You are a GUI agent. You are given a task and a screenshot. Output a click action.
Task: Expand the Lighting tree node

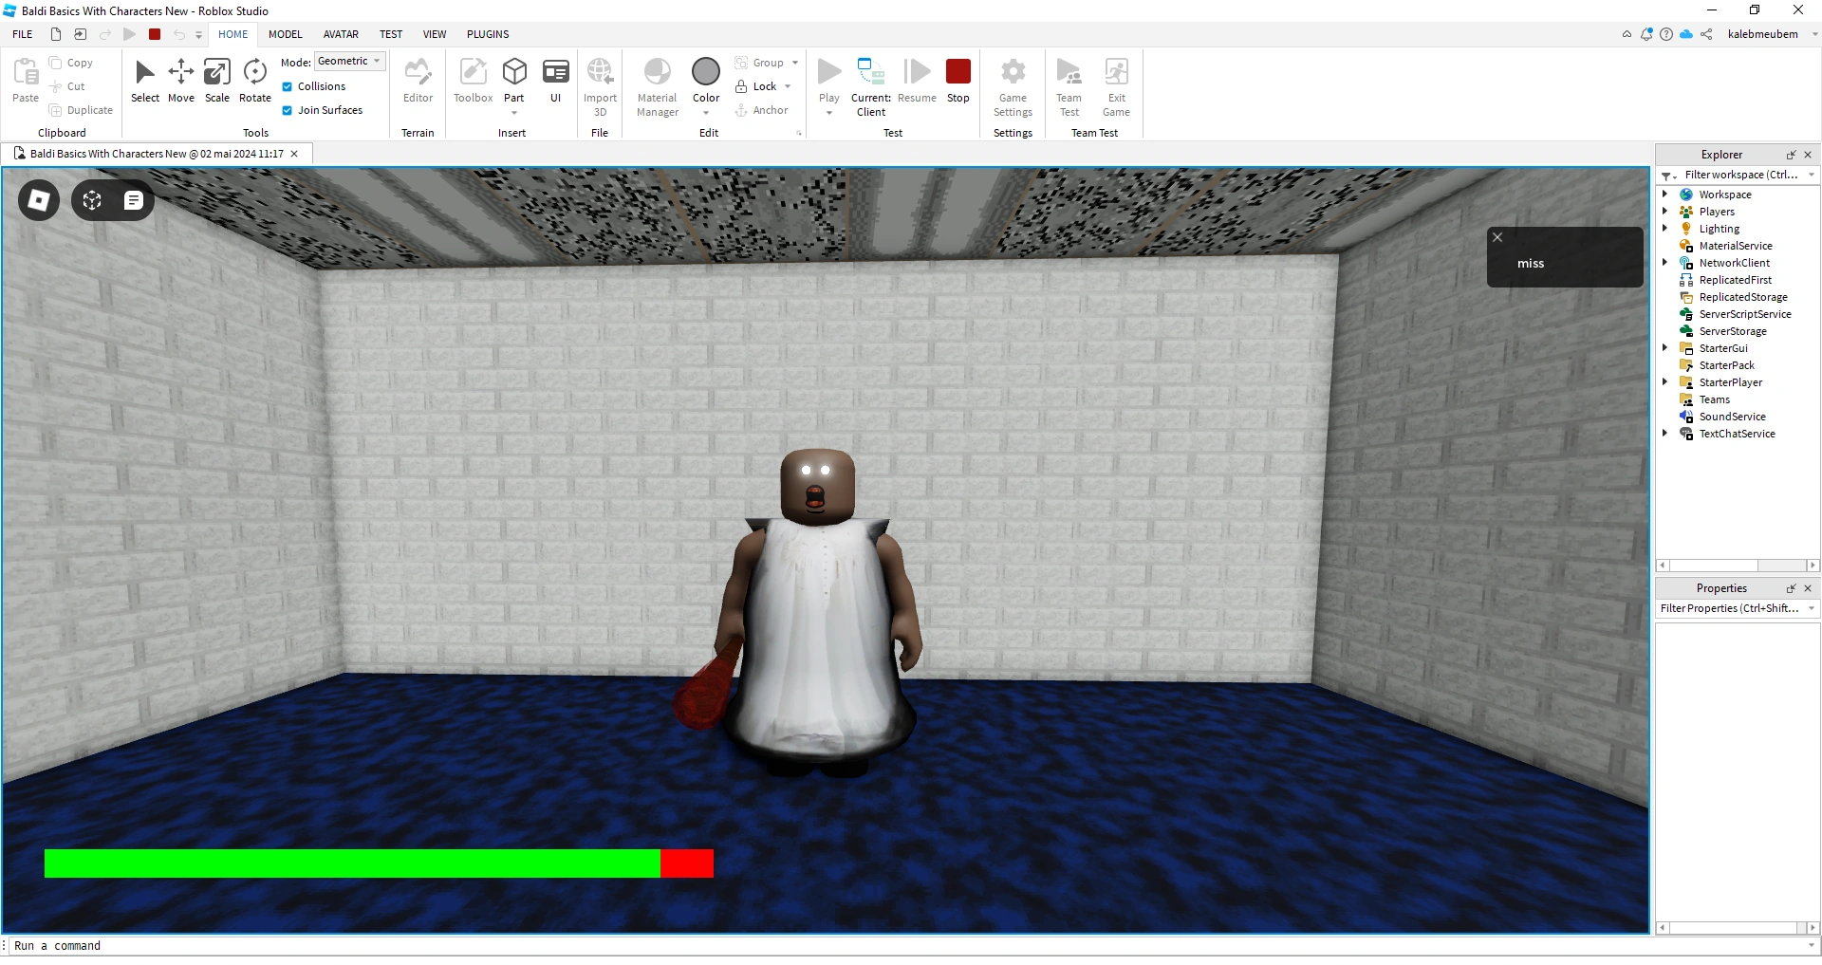pos(1664,229)
